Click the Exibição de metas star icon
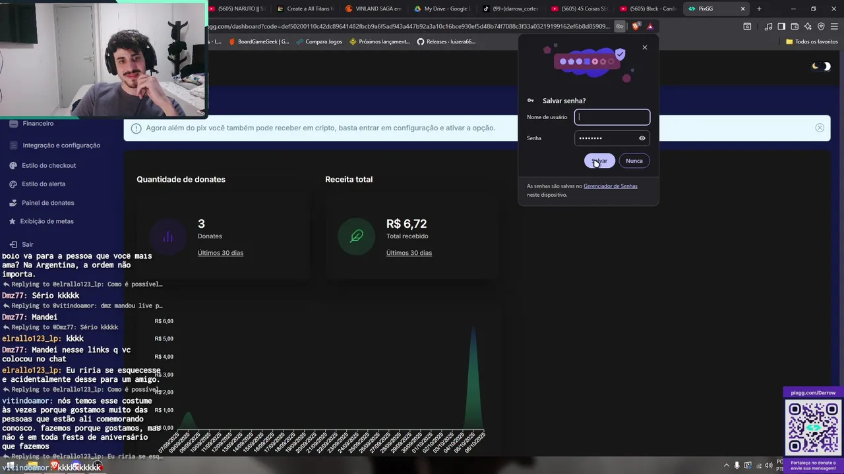The height and width of the screenshot is (474, 844). (x=13, y=221)
